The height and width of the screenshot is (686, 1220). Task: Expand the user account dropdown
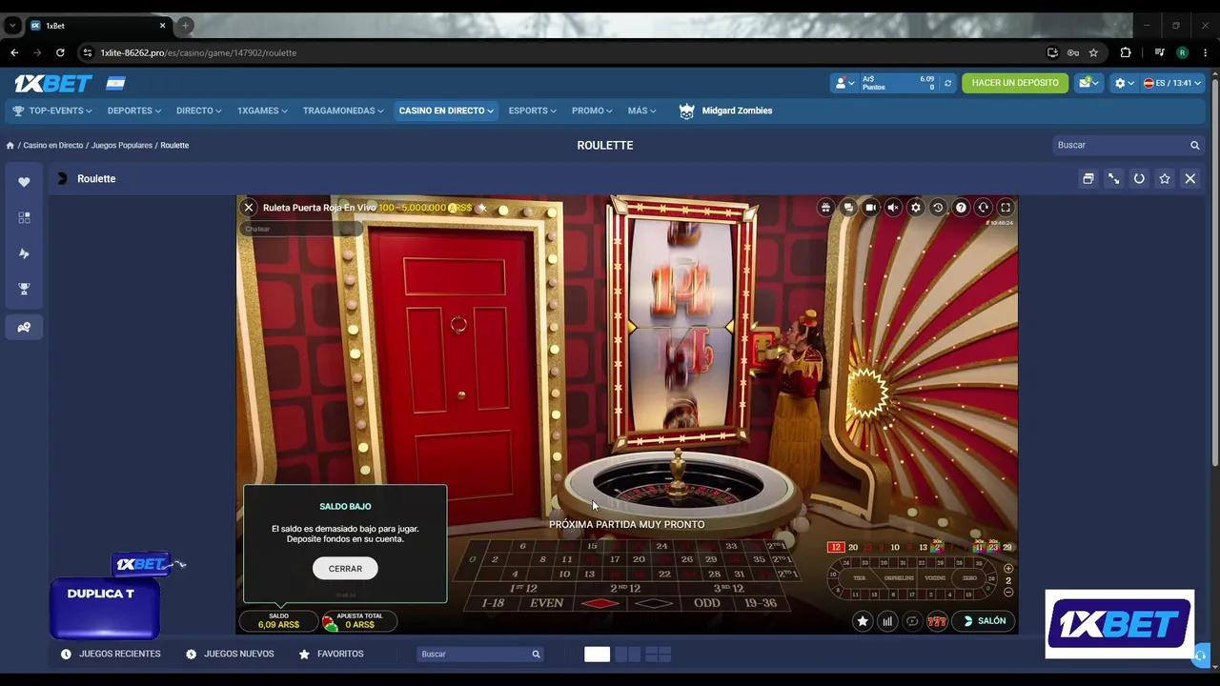click(x=844, y=83)
